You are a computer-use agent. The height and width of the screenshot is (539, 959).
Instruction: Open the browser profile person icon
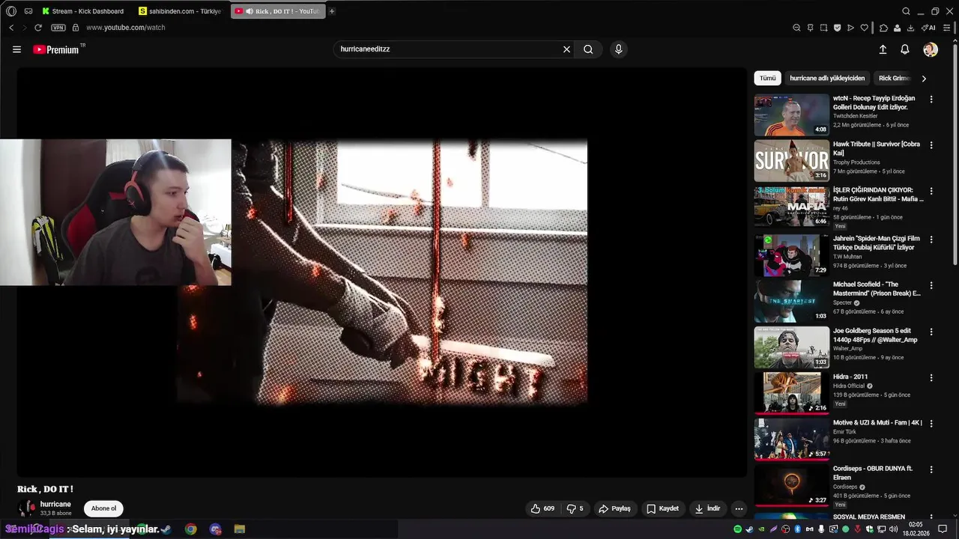(x=897, y=28)
